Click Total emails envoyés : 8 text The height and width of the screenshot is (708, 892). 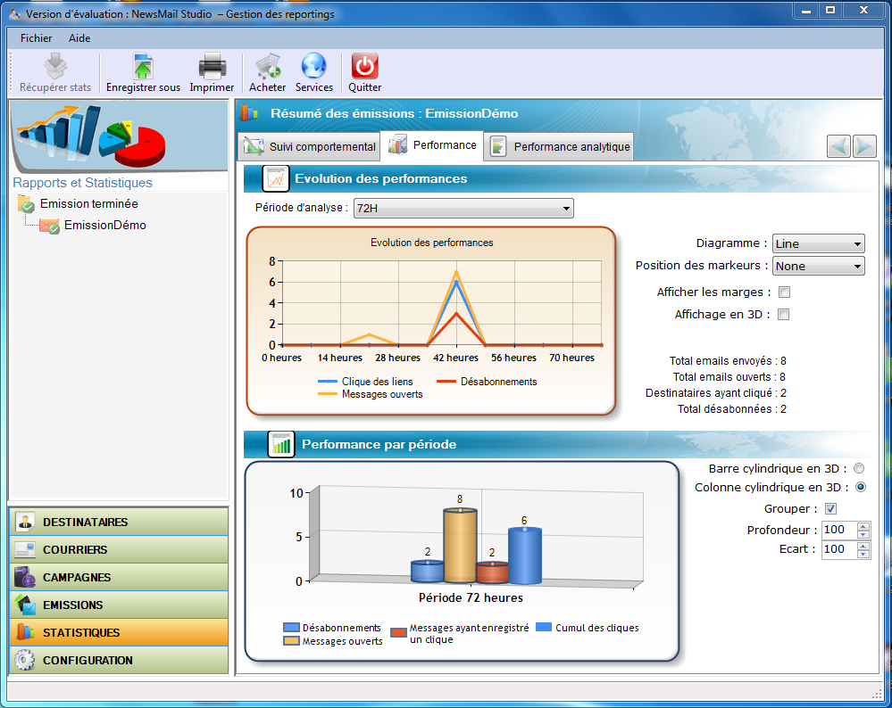tap(728, 361)
